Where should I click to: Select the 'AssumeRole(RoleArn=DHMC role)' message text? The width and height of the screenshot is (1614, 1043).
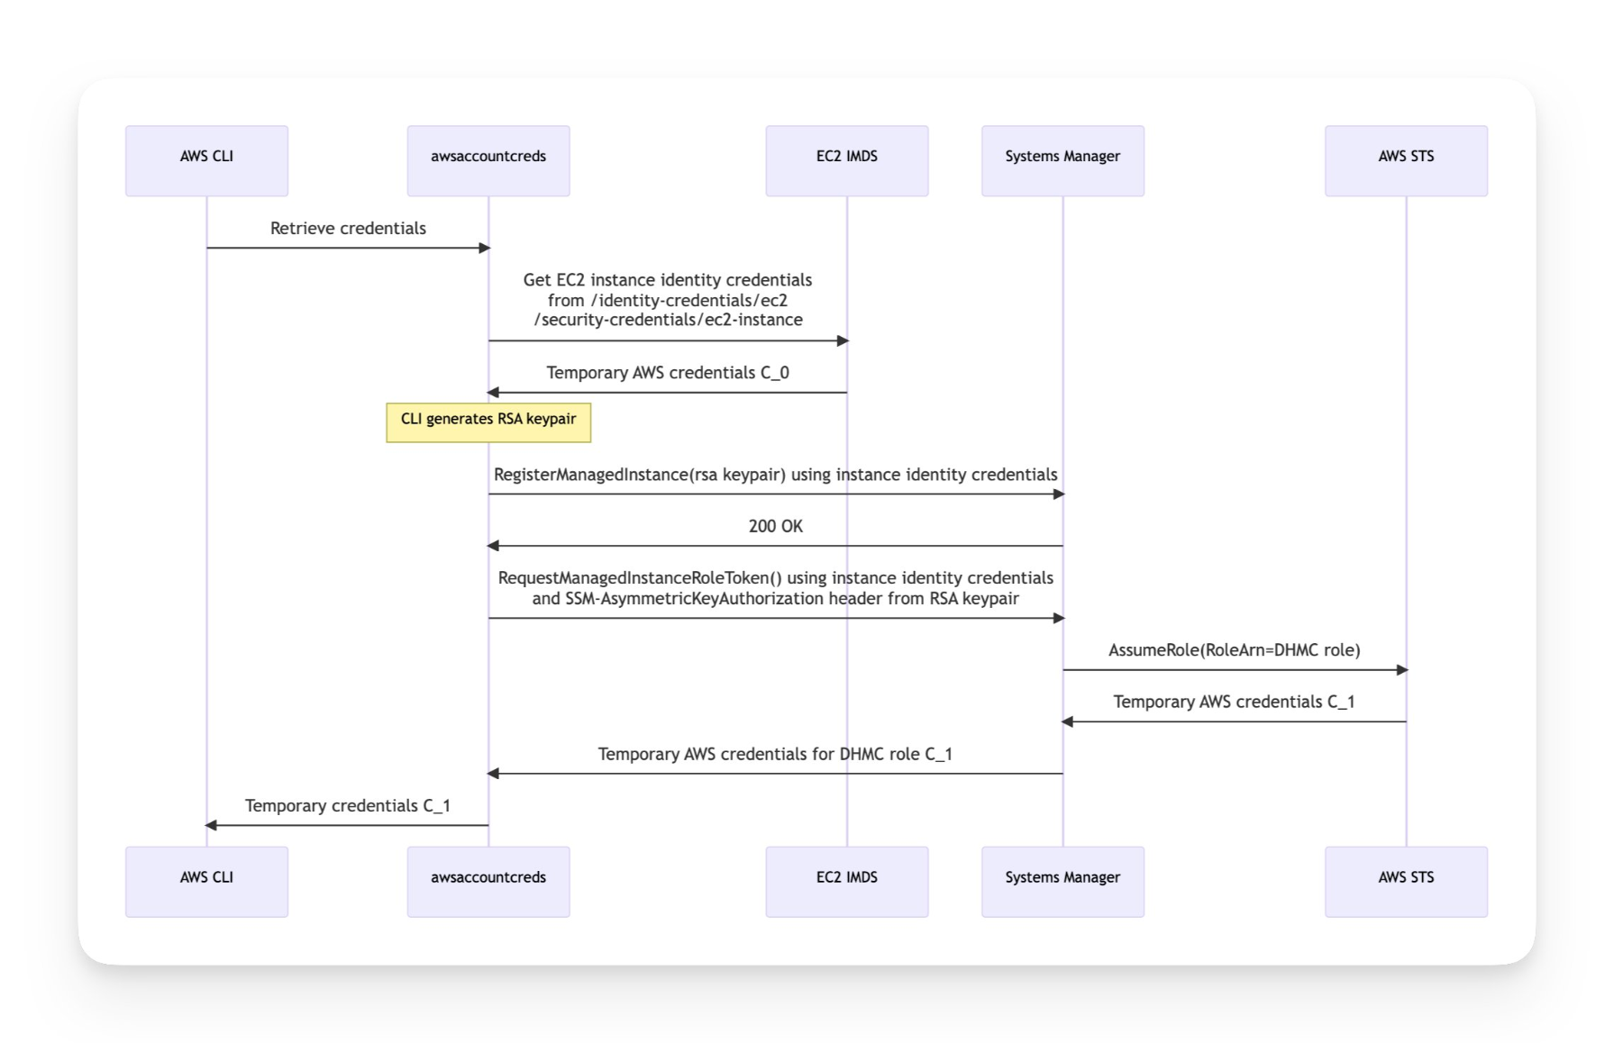click(1234, 650)
